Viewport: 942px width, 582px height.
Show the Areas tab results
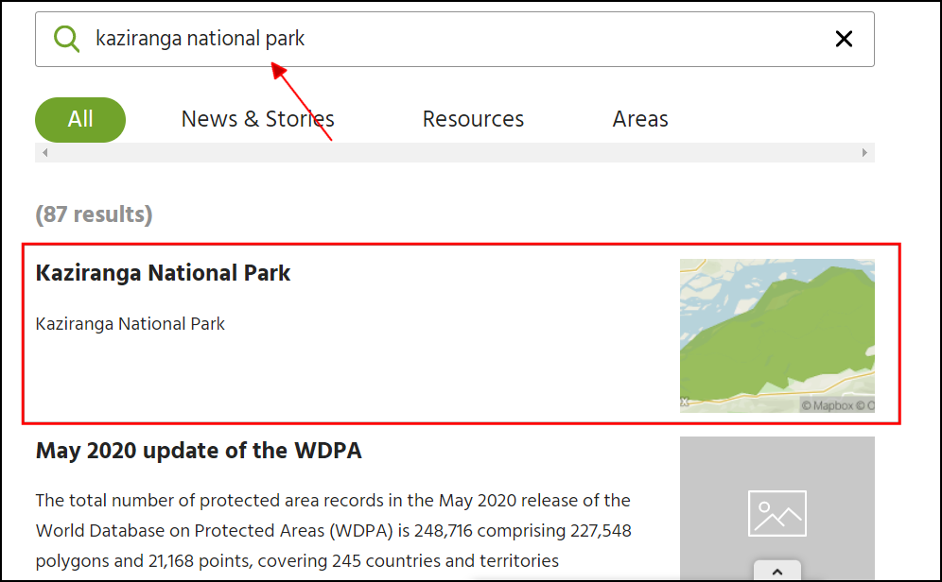point(640,120)
